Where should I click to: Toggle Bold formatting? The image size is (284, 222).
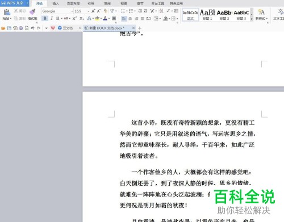coord(45,18)
